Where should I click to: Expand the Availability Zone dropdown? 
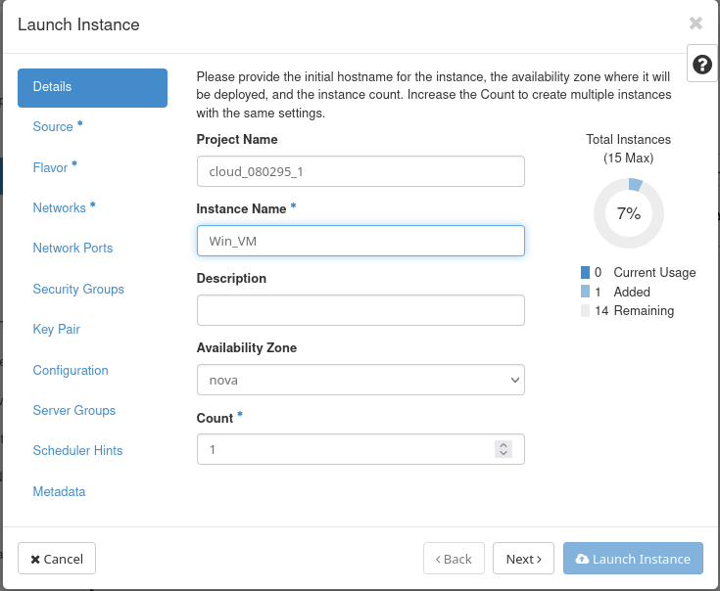click(x=360, y=380)
